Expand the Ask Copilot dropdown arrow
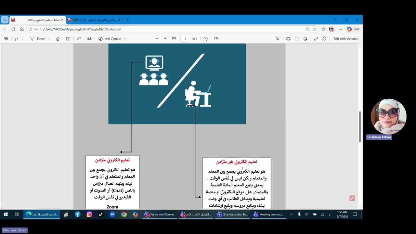 124,39
